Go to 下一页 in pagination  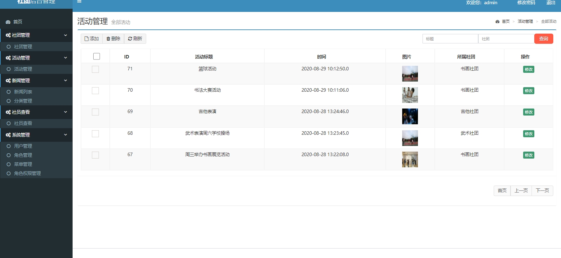[542, 190]
